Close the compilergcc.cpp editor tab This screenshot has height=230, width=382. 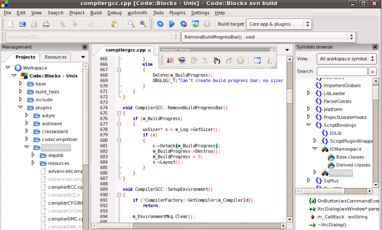pyautogui.click(x=149, y=51)
